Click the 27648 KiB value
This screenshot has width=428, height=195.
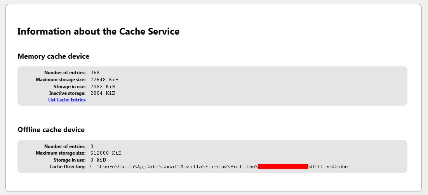coord(104,80)
